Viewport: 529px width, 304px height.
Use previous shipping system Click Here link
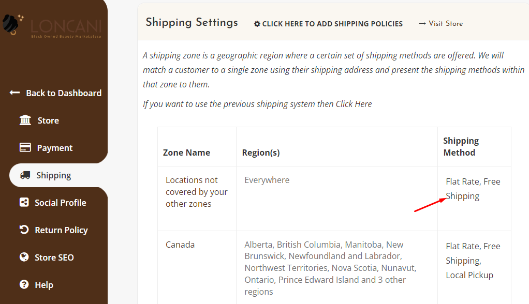coord(354,104)
